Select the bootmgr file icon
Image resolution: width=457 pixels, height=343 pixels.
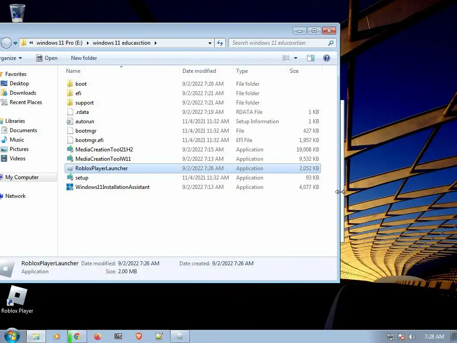point(70,131)
